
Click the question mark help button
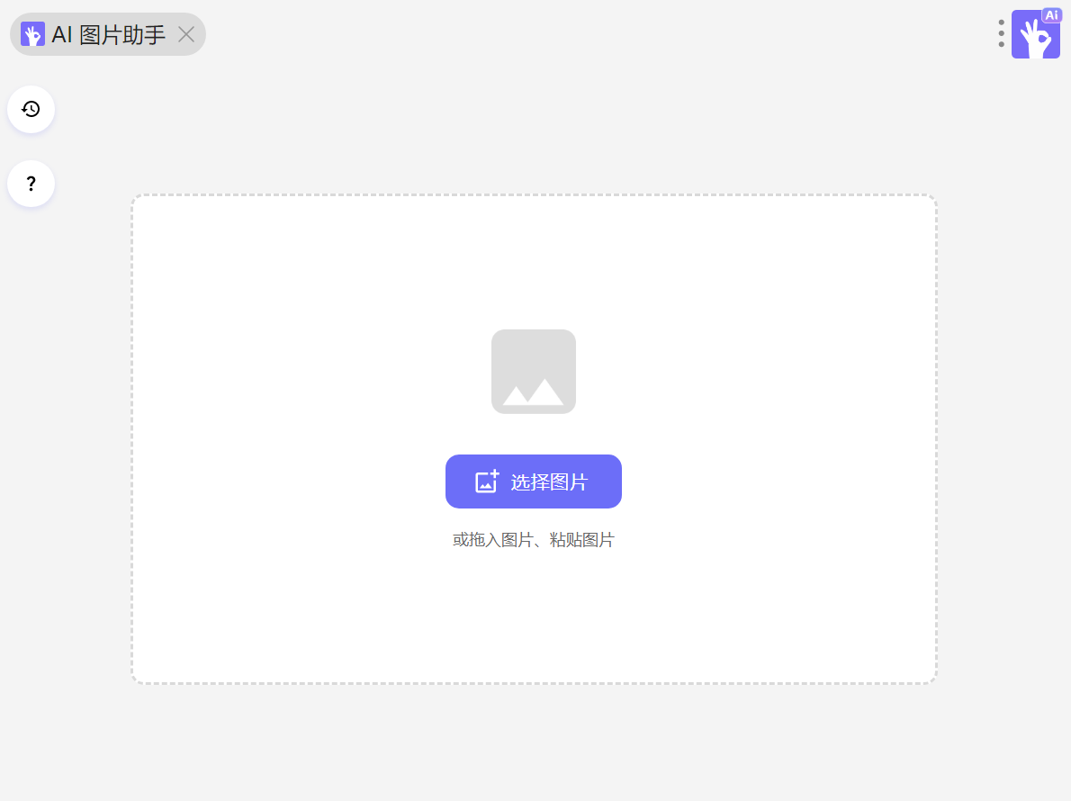click(31, 184)
